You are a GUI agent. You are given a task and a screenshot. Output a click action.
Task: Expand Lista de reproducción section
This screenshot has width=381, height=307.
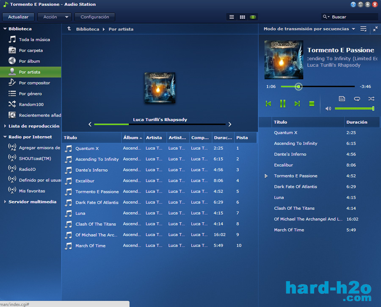(x=5, y=126)
